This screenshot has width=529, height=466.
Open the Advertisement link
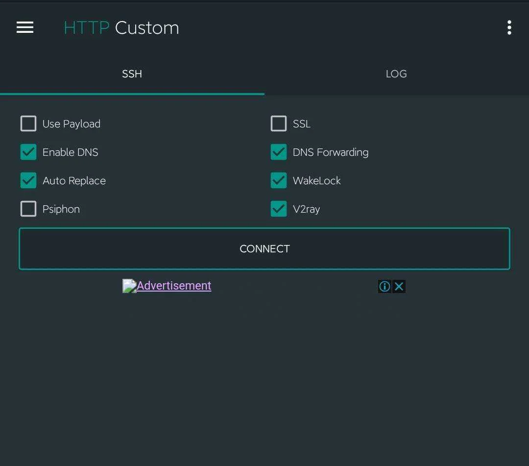click(x=174, y=286)
